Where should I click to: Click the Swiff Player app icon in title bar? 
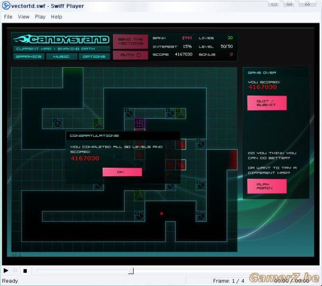6,5
